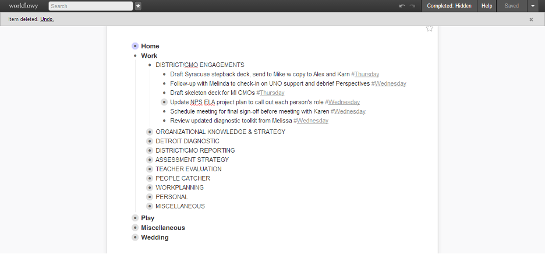Click the bullet beside Home

point(135,46)
